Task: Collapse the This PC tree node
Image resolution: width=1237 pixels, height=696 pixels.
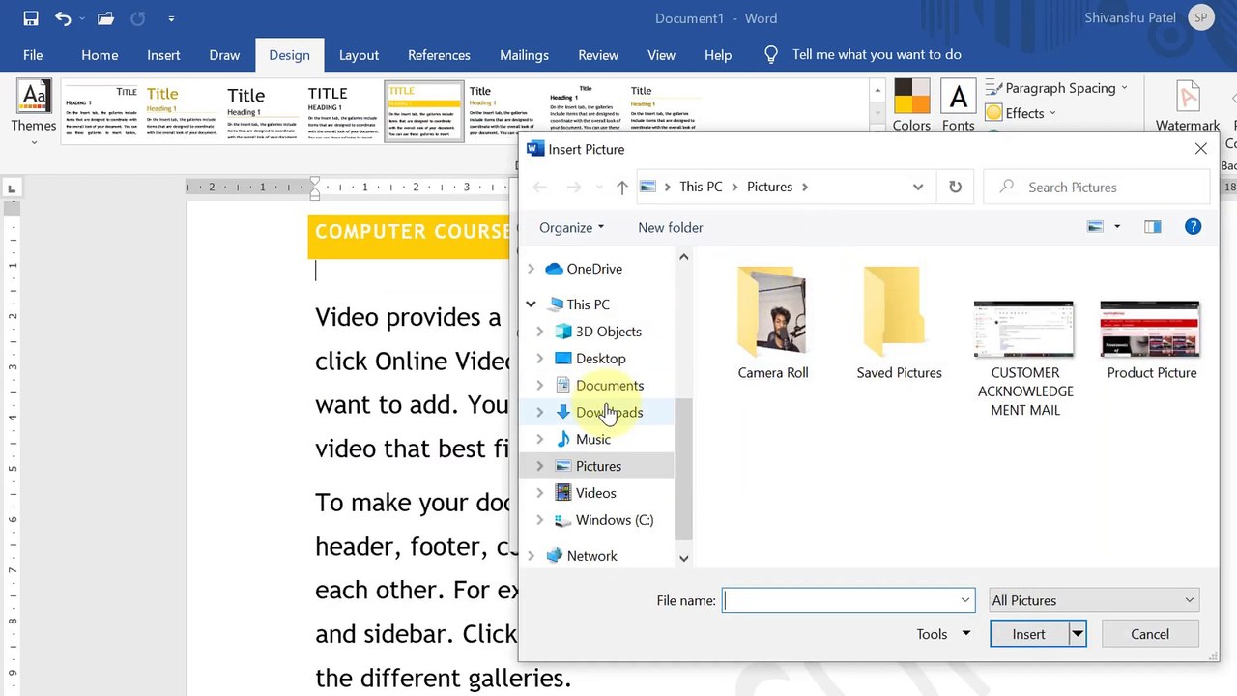Action: pyautogui.click(x=531, y=304)
